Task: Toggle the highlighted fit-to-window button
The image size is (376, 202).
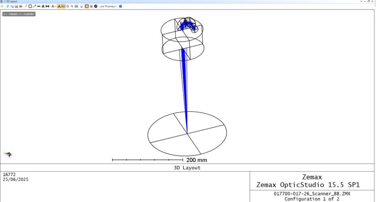Action: coord(87,6)
